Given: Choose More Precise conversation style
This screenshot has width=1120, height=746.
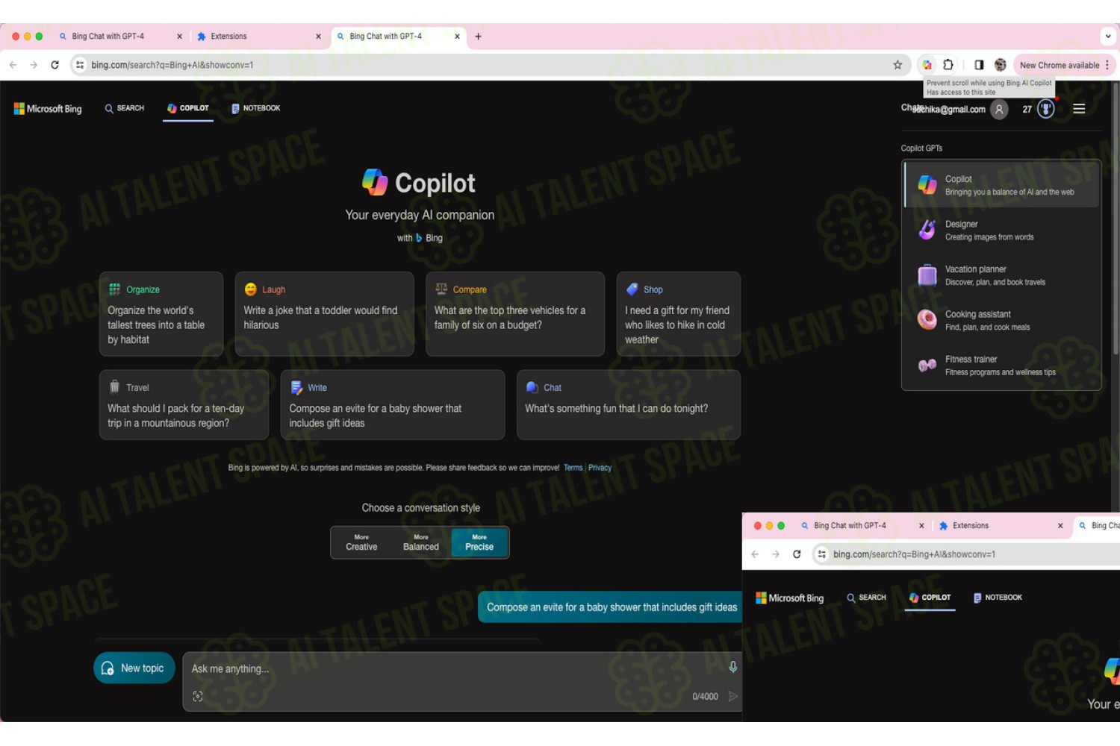Looking at the screenshot, I should pos(479,542).
